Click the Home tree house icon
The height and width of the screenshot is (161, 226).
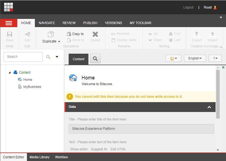20,79
